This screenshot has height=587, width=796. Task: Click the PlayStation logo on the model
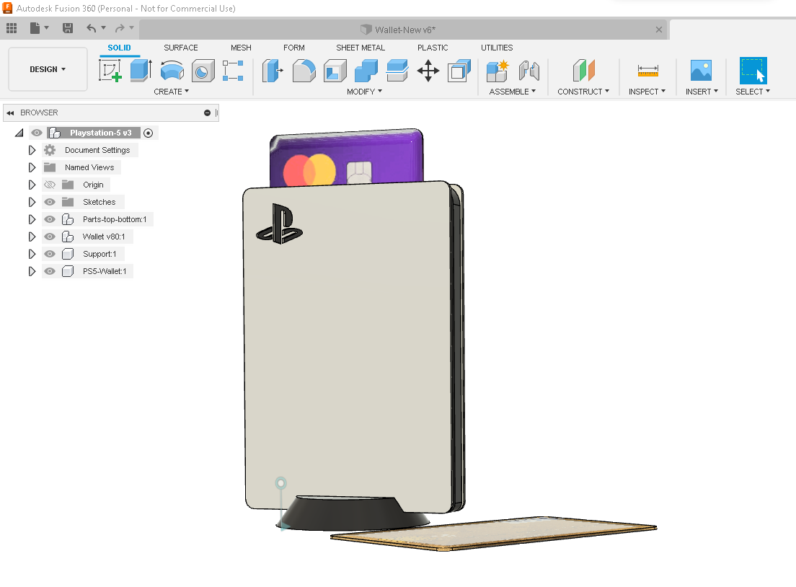coord(279,224)
